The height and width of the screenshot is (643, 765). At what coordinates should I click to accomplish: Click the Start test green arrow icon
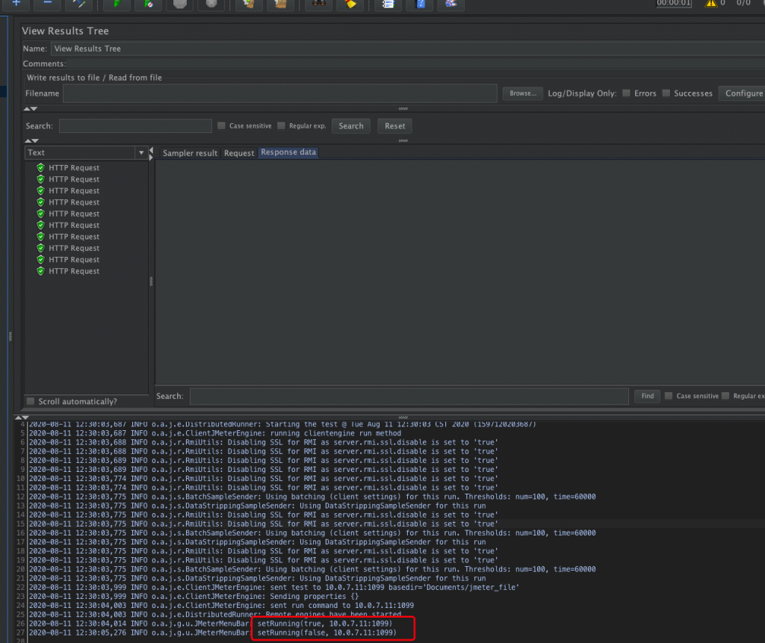point(117,4)
